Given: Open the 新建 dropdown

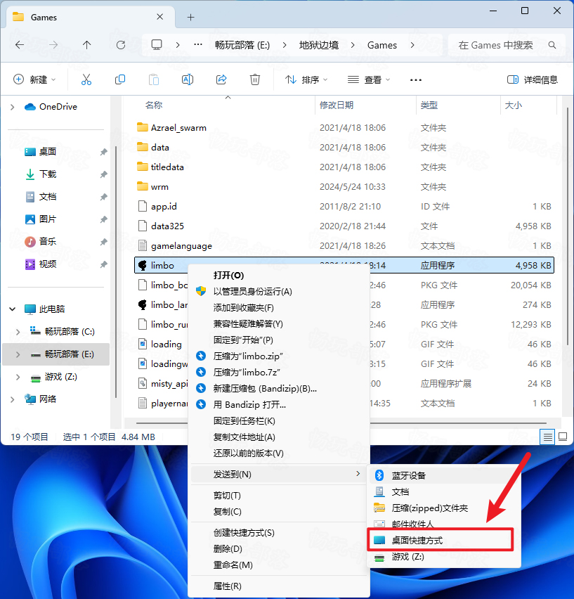Looking at the screenshot, I should coord(34,79).
